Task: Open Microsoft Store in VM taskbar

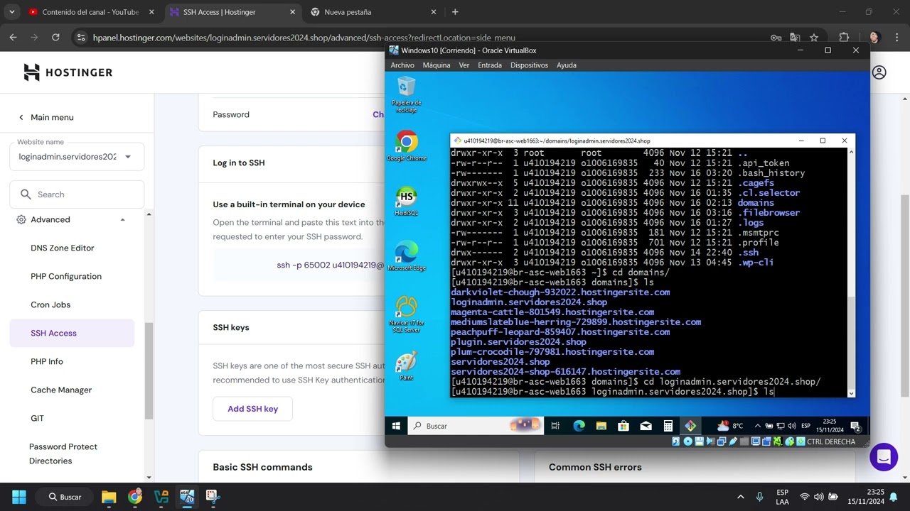Action: coord(623,426)
